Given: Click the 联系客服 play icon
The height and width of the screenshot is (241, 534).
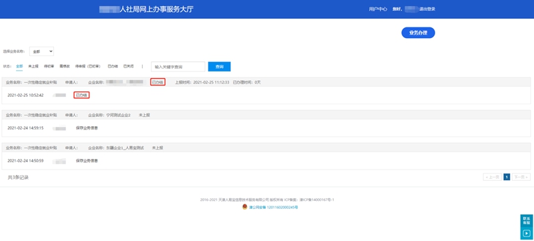Looking at the screenshot, I should [527, 233].
